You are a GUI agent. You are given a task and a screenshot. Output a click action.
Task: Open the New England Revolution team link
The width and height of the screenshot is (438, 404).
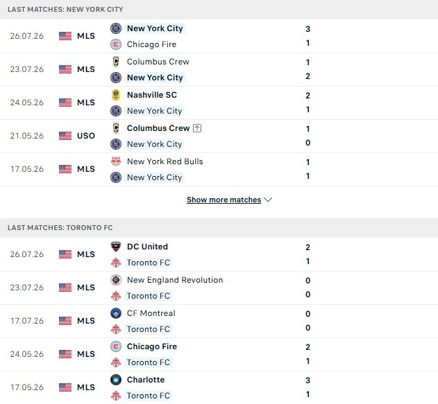(175, 280)
